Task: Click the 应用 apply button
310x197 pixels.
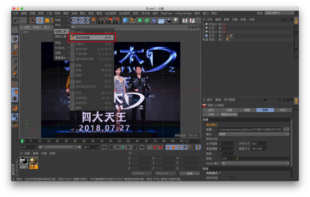Action: click(189, 173)
